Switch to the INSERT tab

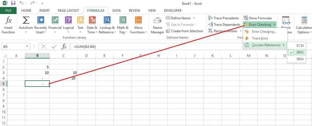click(44, 11)
